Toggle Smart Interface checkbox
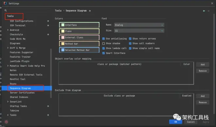 (x=103, y=53)
